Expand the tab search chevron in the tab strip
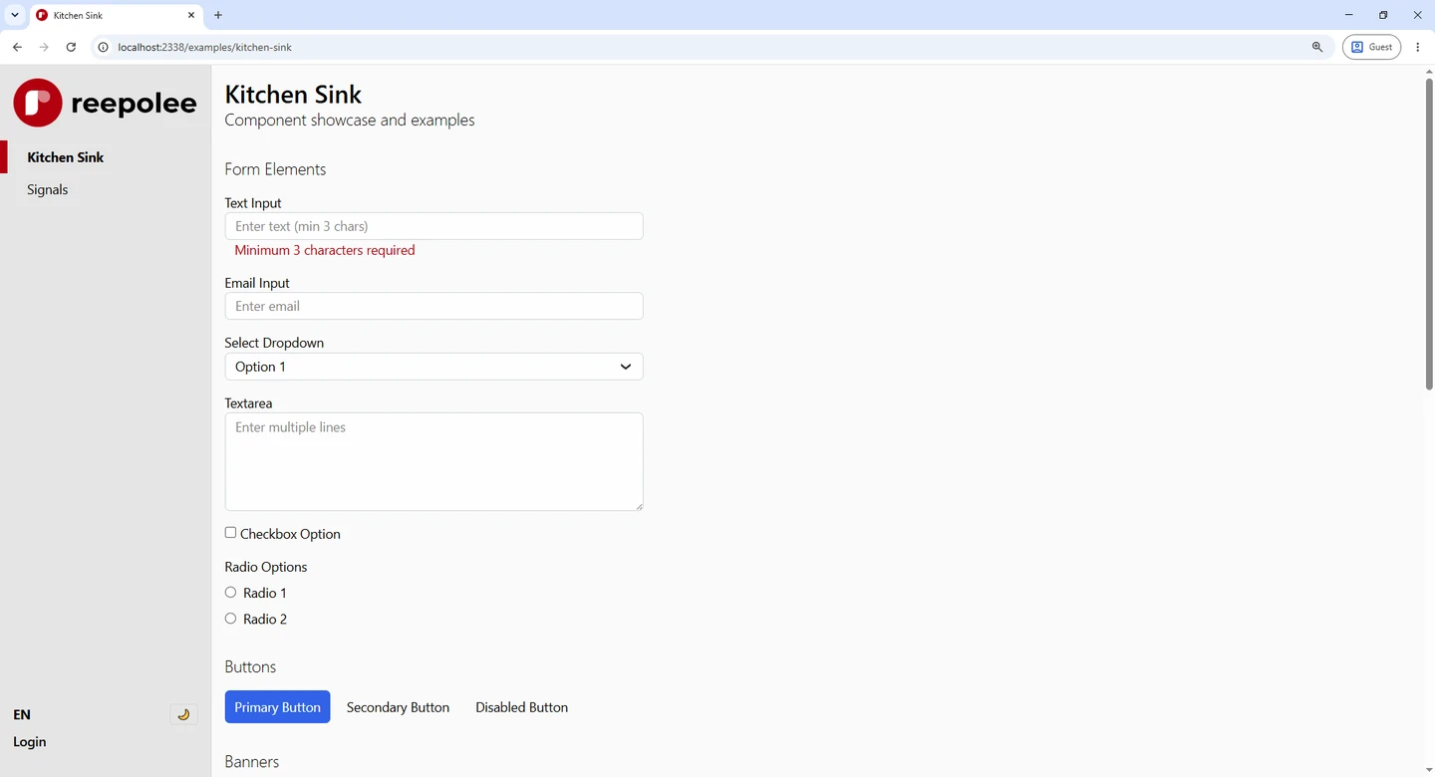Screen dimensions: 1435x777 coord(15,15)
